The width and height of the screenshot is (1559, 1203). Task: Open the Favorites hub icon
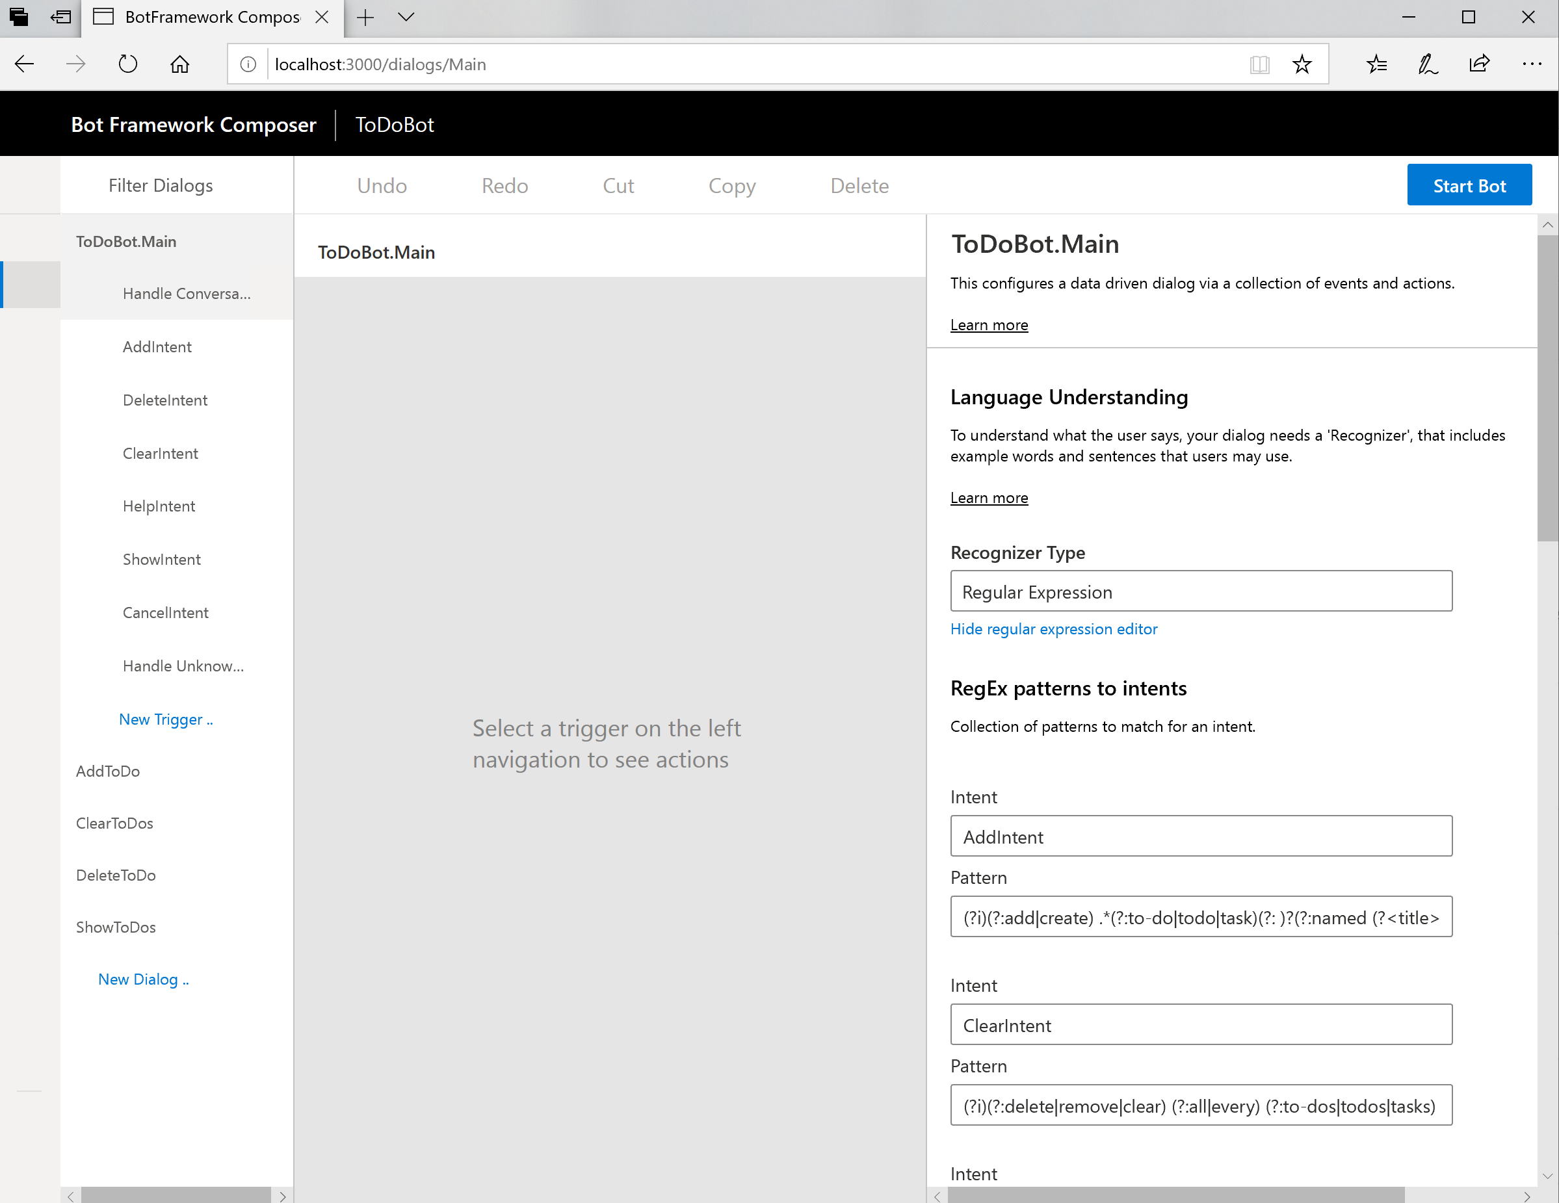click(1376, 64)
